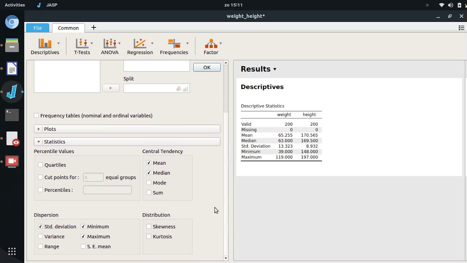Uncheck the Maximum checkbox
This screenshot has height=263, width=467.
83,236
